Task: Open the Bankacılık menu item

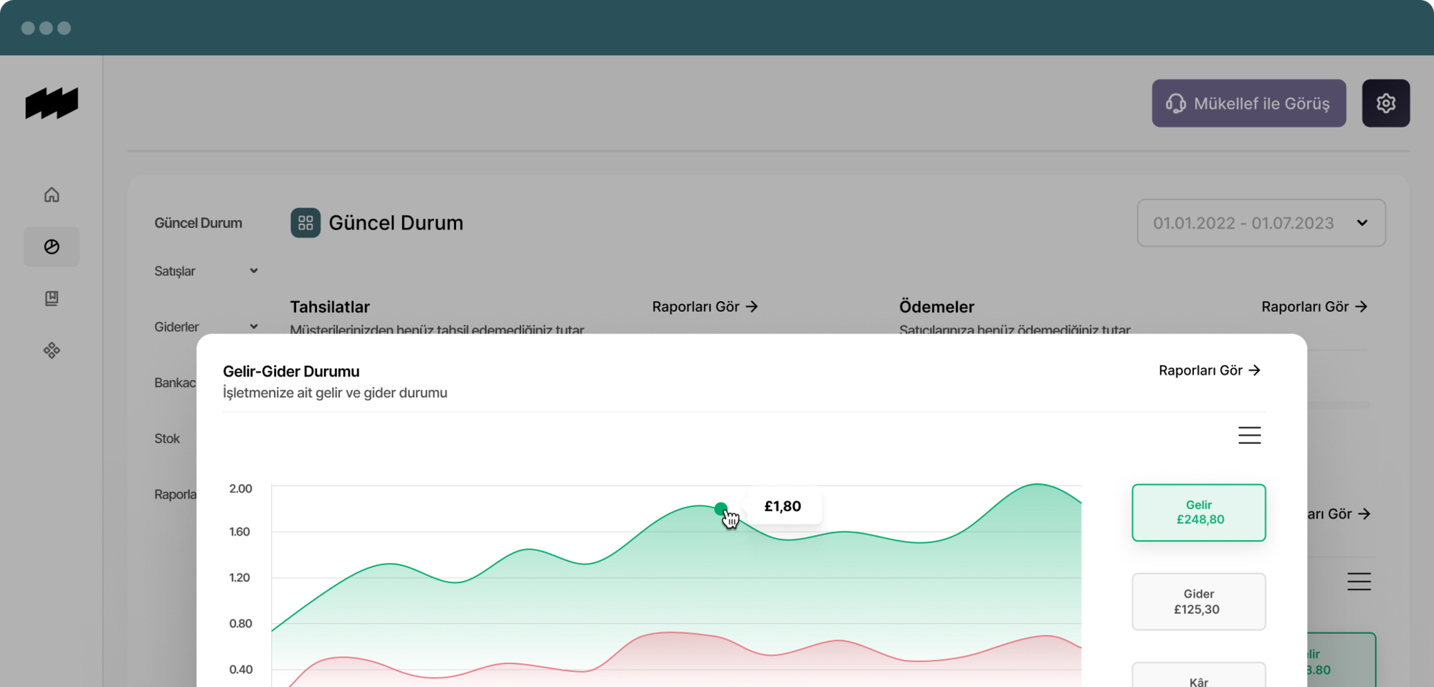Action: tap(175, 383)
